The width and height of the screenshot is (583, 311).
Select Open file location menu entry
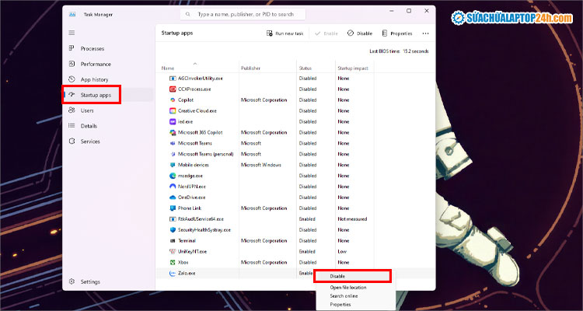coord(347,288)
